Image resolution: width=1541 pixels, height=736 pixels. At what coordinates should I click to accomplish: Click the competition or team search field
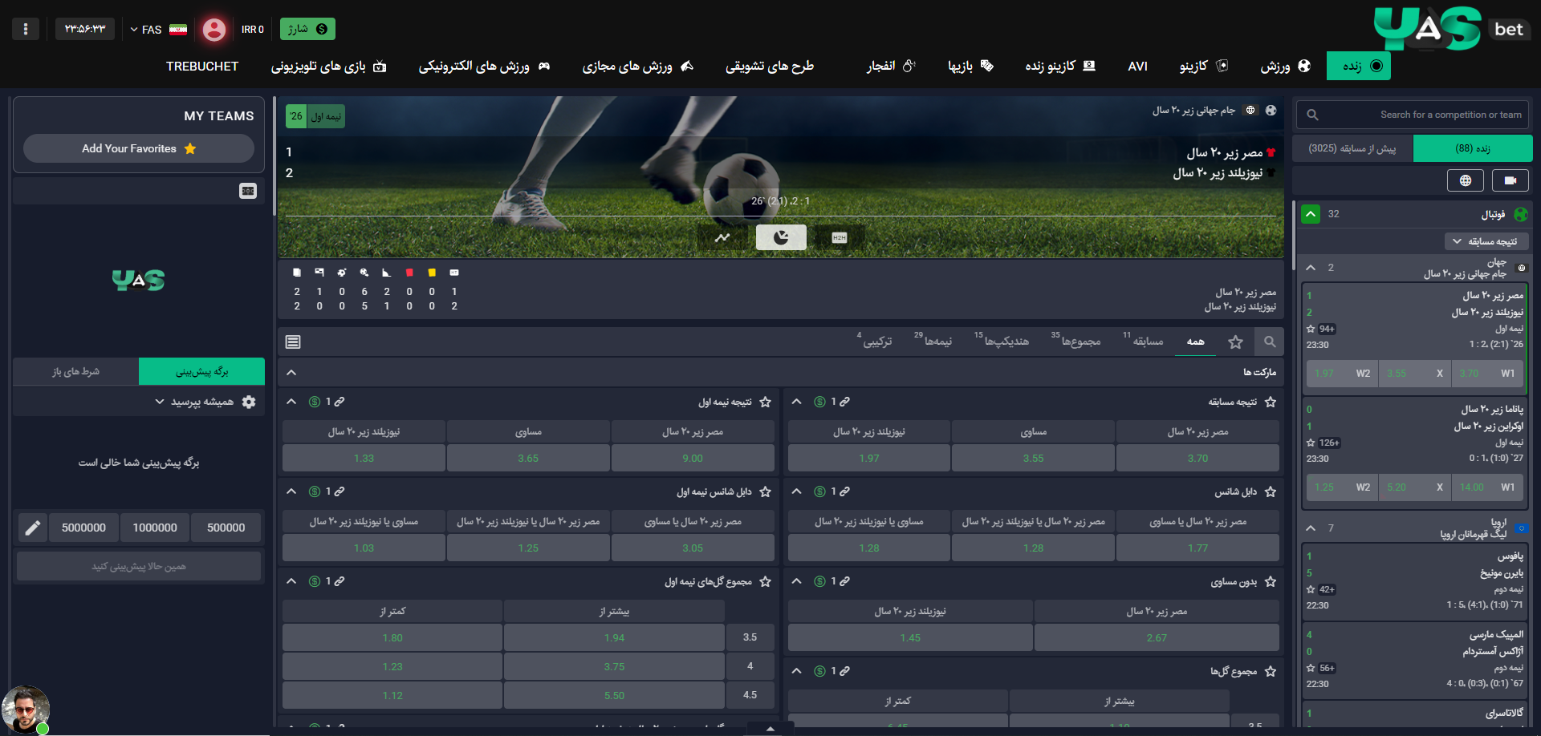point(1421,115)
